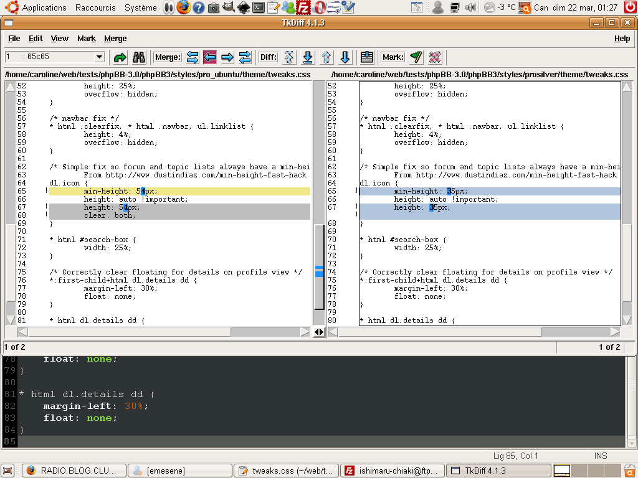
Task: Jump to the last diff
Action: 307,57
